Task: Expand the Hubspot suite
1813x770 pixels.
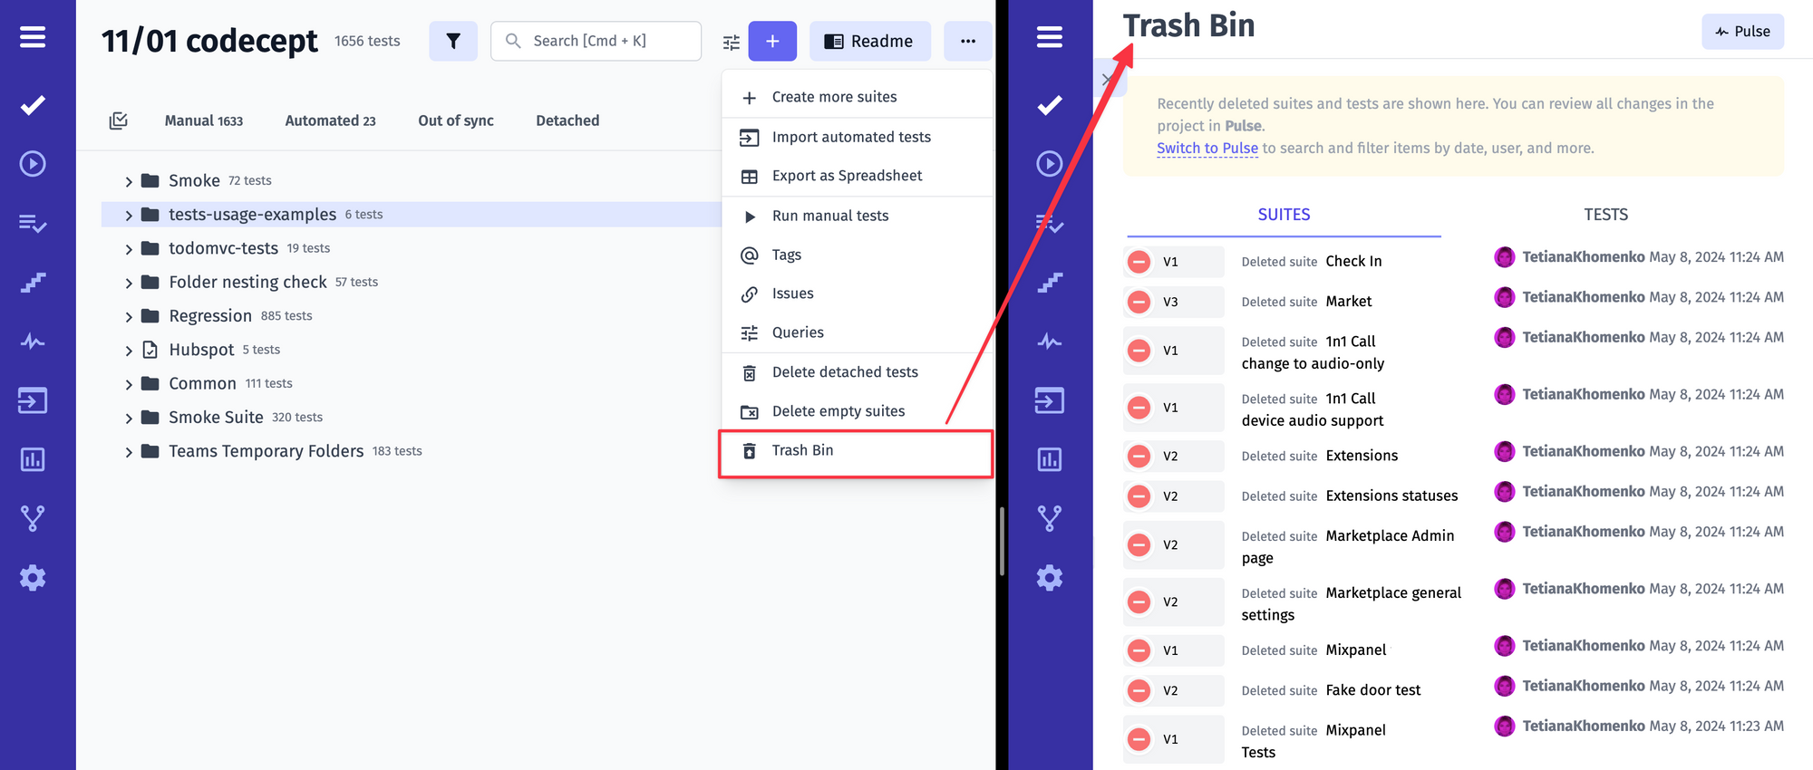Action: coord(129,351)
